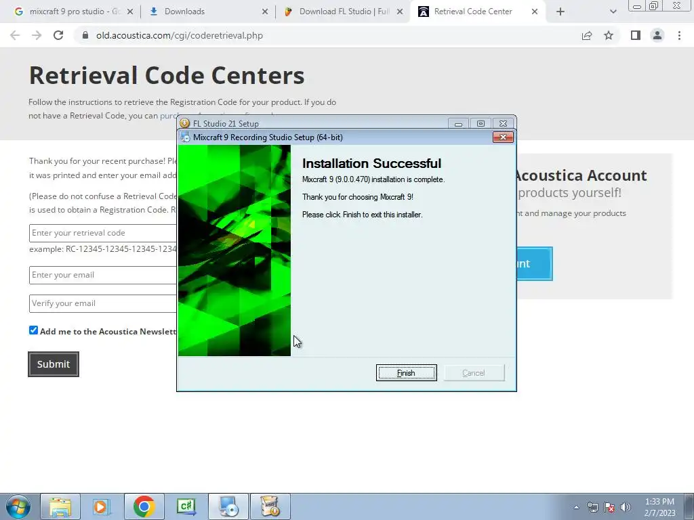Close the Download FL Studio tab
The height and width of the screenshot is (520, 694).
click(x=400, y=12)
